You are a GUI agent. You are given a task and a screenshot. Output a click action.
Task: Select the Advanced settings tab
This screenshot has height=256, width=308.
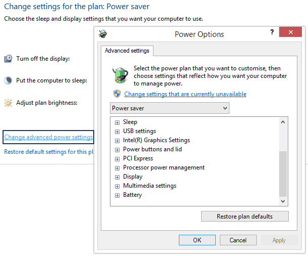(x=127, y=51)
